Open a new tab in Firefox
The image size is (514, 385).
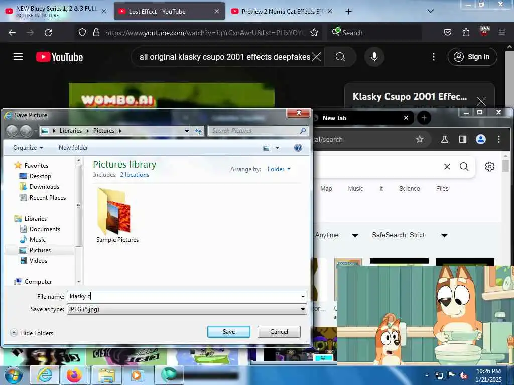(348, 12)
